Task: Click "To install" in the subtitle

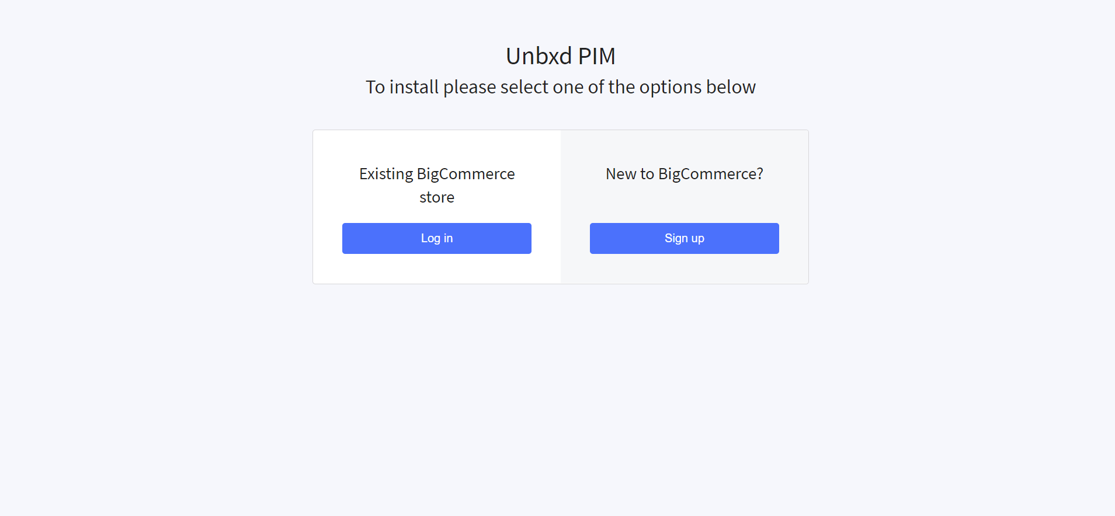Action: point(402,87)
